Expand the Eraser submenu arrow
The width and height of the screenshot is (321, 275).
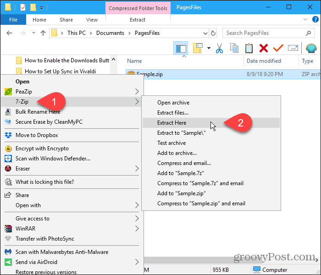(x=137, y=169)
